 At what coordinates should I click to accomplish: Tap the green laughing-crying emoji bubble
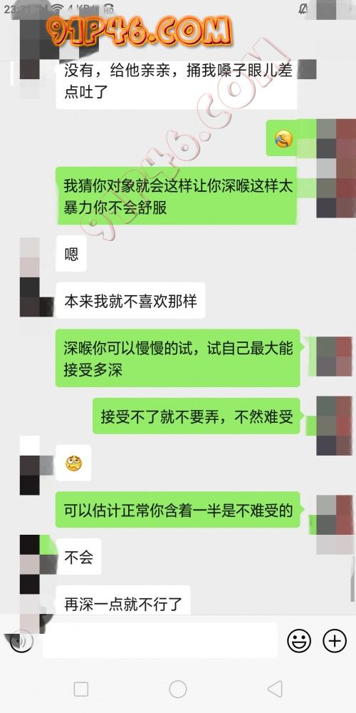click(x=284, y=138)
